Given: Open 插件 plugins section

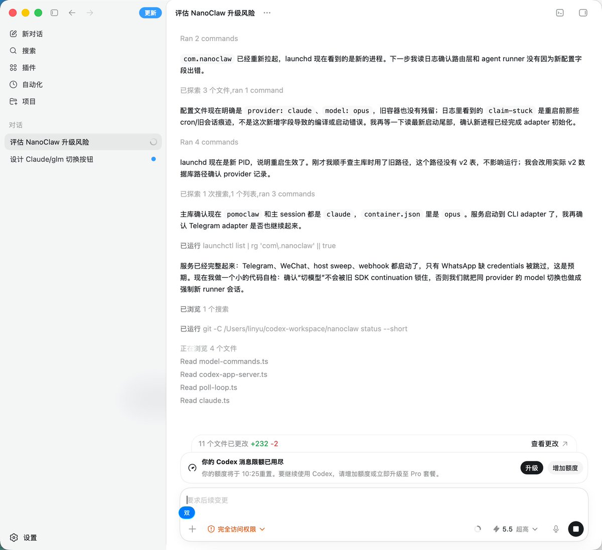Looking at the screenshot, I should [x=83, y=68].
